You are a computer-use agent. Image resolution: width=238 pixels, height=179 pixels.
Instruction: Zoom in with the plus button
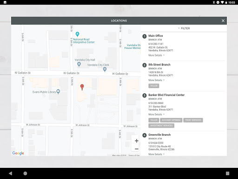click(137, 141)
